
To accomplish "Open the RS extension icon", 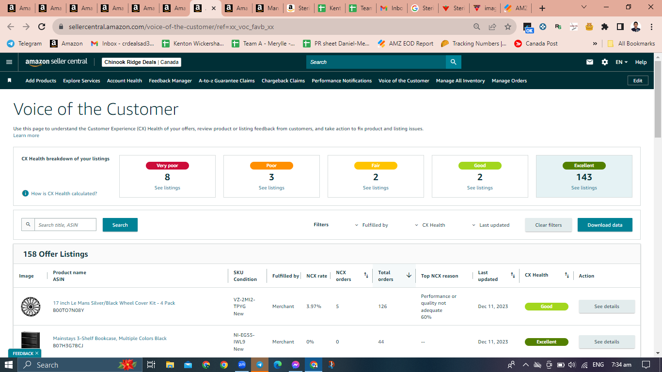I will 558,27.
